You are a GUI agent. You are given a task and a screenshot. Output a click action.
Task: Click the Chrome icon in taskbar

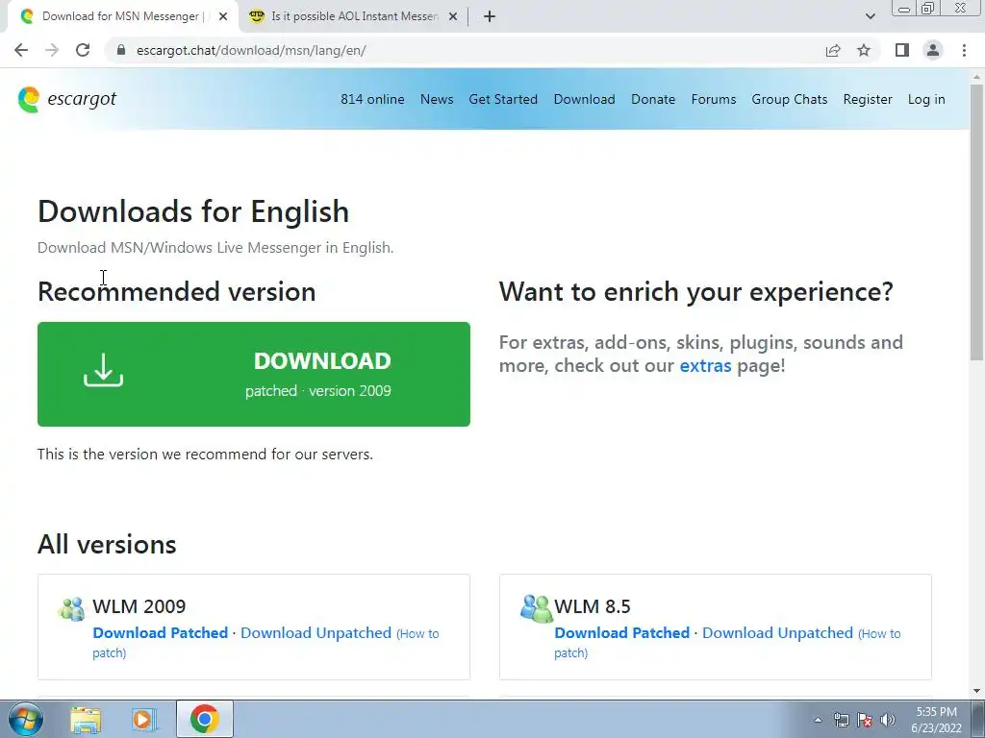point(204,719)
